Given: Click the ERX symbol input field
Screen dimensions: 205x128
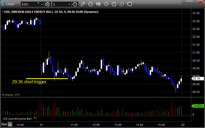Looking at the screenshot, I should pos(31,4).
